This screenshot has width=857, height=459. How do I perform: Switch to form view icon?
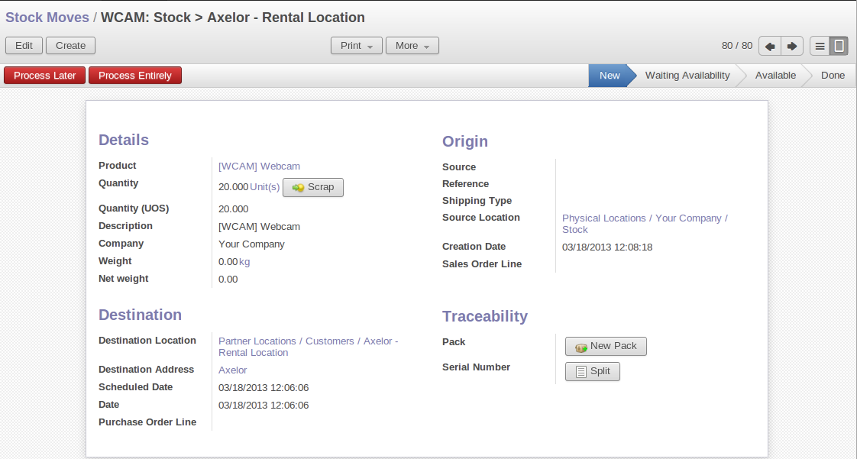[839, 46]
